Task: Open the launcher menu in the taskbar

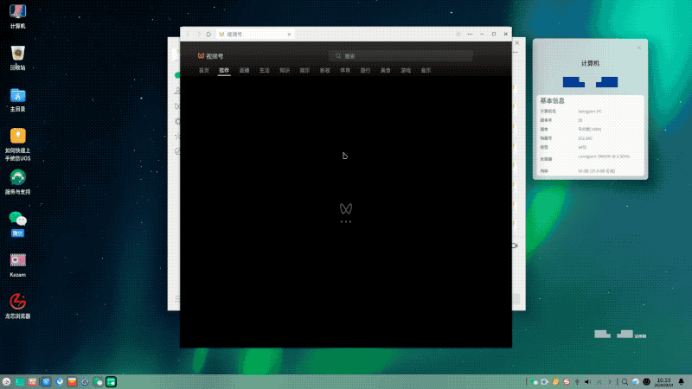Action: 7,381
